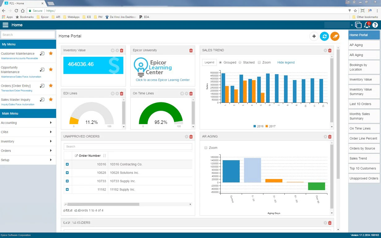Click the Hide legend link
This screenshot has height=238, width=381.
click(286, 62)
